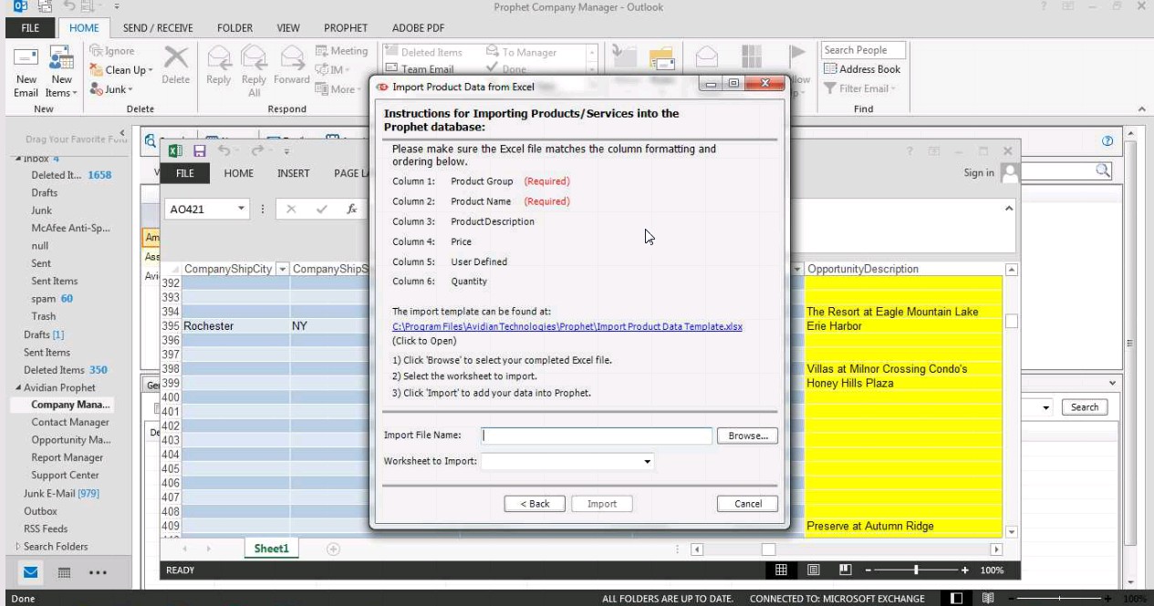Select Contact Manager in folder pane
Screen dimensions: 1154x606
pyautogui.click(x=70, y=422)
